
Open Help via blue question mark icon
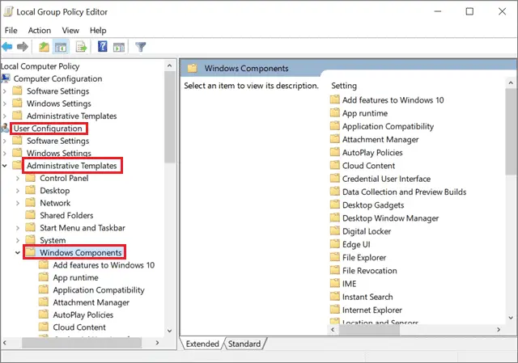pyautogui.click(x=103, y=47)
